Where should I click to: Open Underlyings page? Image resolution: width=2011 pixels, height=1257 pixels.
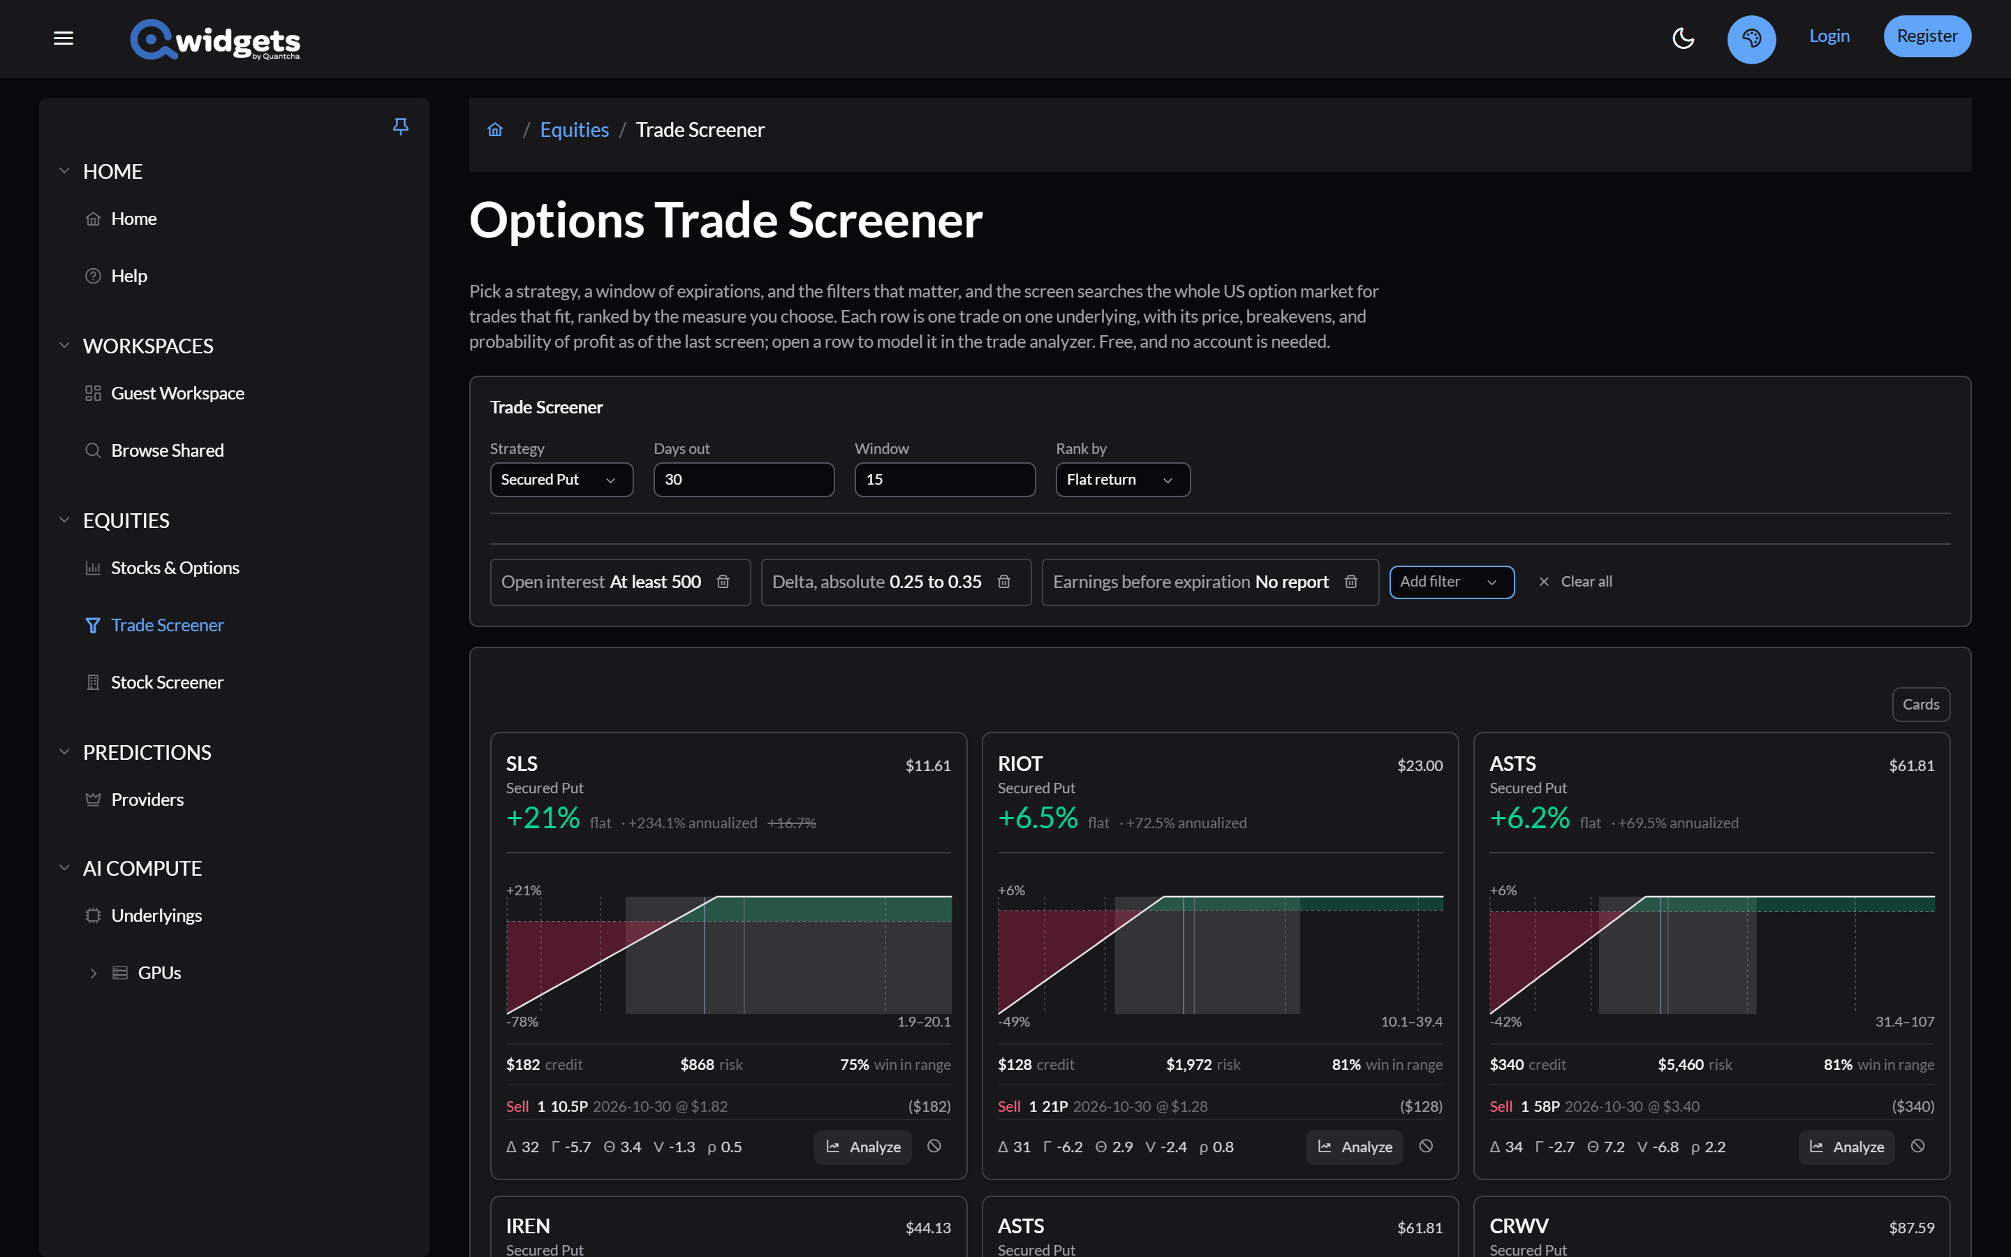(156, 916)
